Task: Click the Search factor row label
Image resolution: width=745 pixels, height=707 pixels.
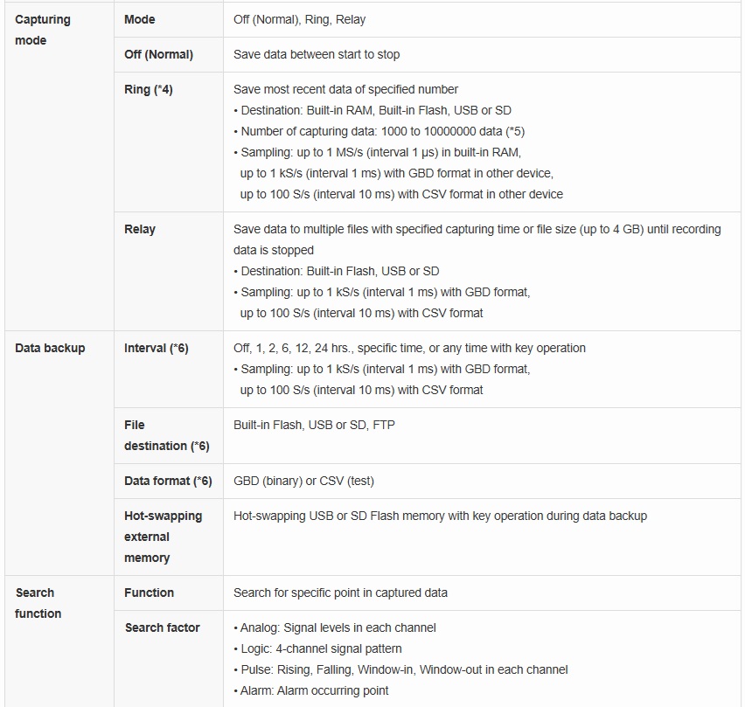Action: [x=162, y=627]
